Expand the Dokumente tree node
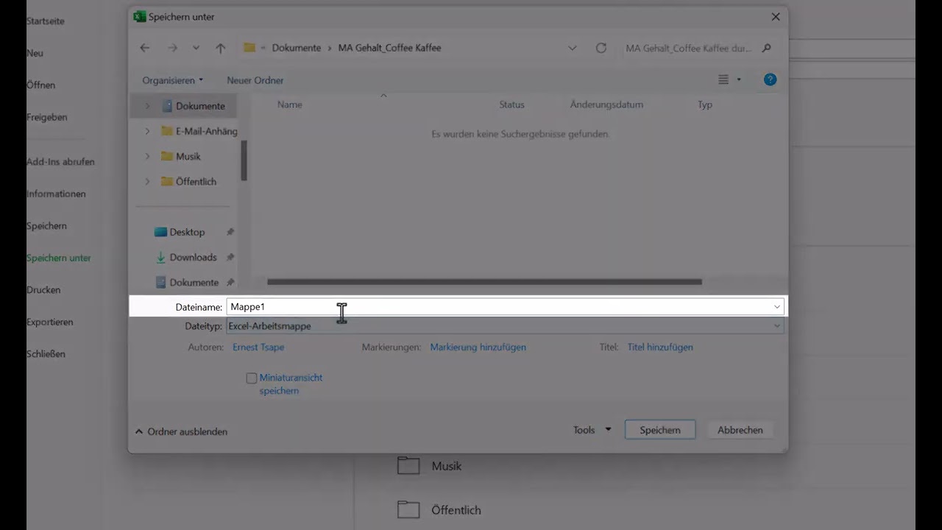942x530 pixels. click(x=147, y=106)
